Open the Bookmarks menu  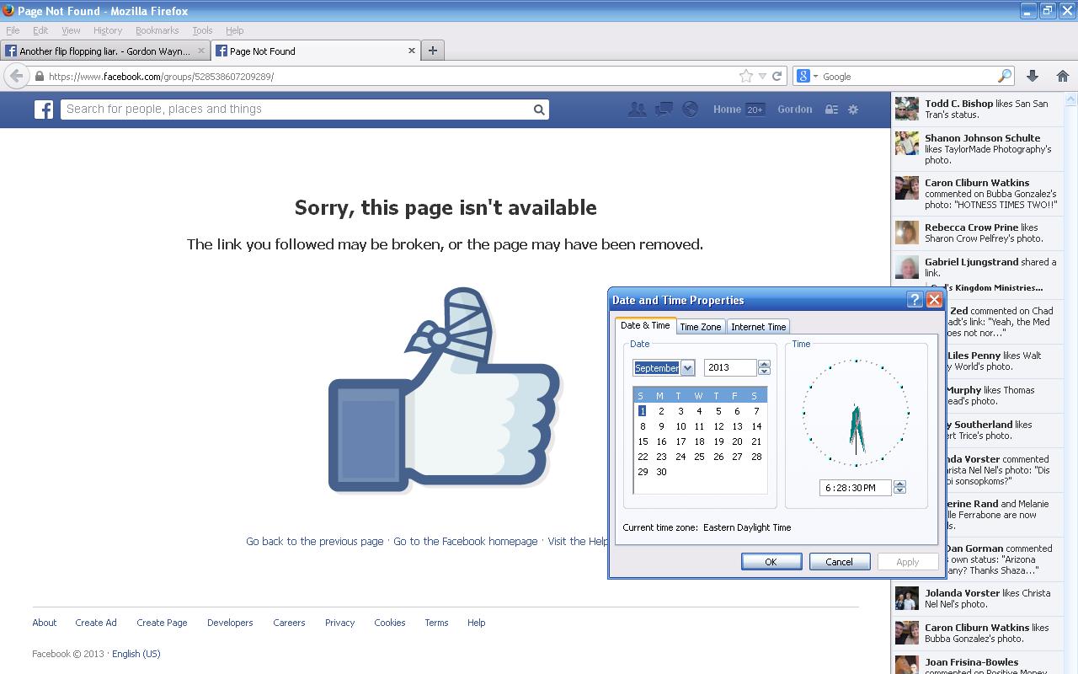click(157, 30)
